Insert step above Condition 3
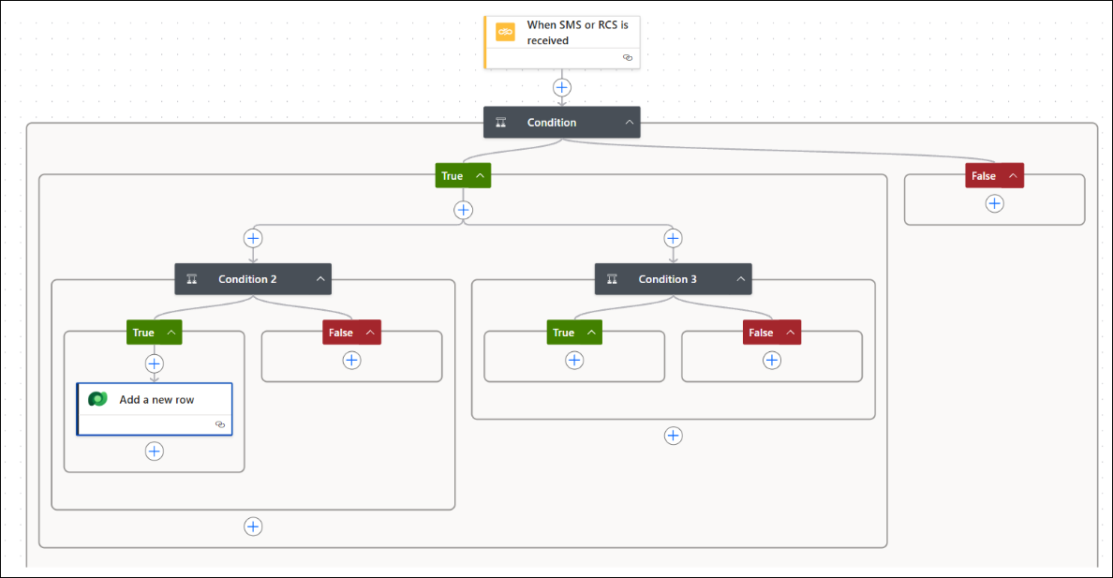This screenshot has height=578, width=1113. (673, 238)
